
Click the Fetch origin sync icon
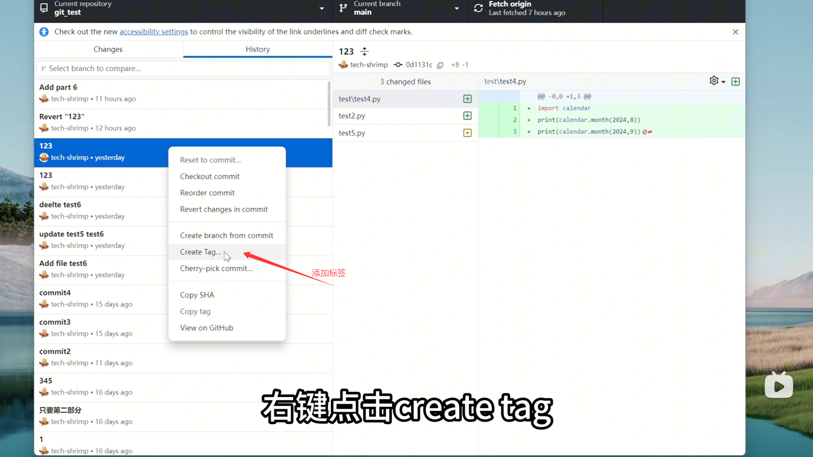pos(478,8)
